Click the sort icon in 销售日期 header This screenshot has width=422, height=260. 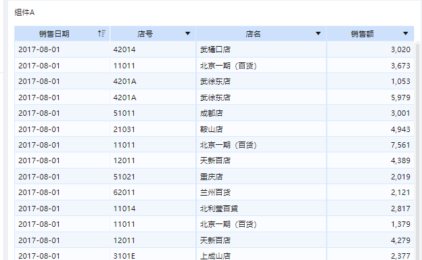click(x=101, y=33)
